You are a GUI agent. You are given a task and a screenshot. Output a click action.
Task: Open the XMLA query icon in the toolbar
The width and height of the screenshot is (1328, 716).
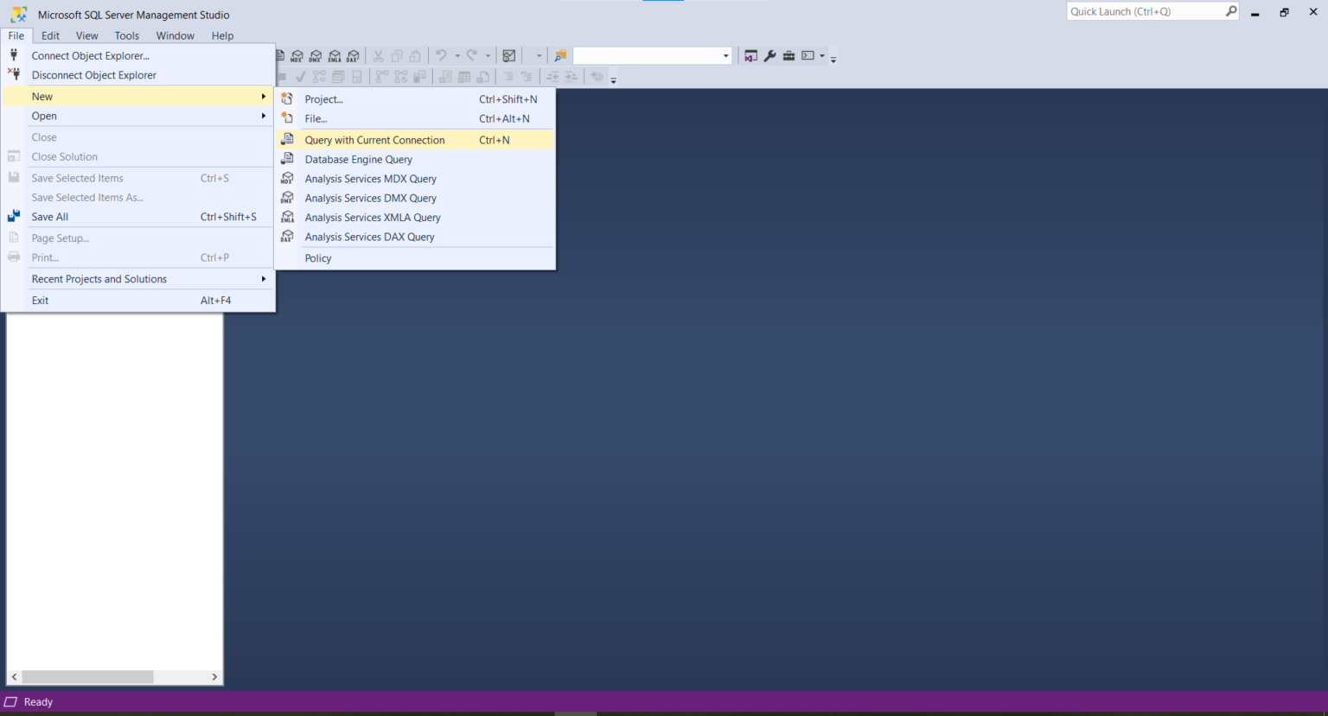335,55
